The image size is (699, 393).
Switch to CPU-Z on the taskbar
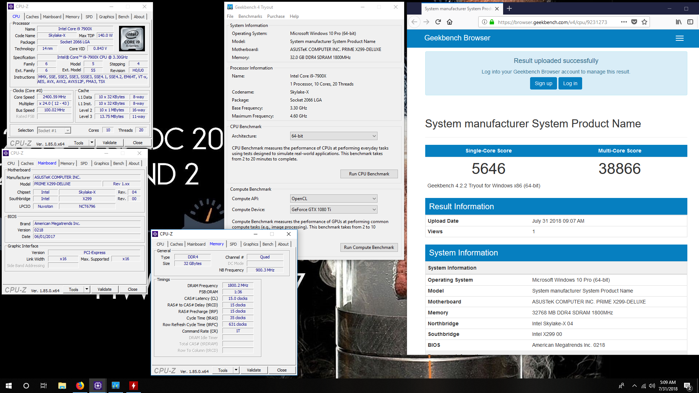pos(98,386)
